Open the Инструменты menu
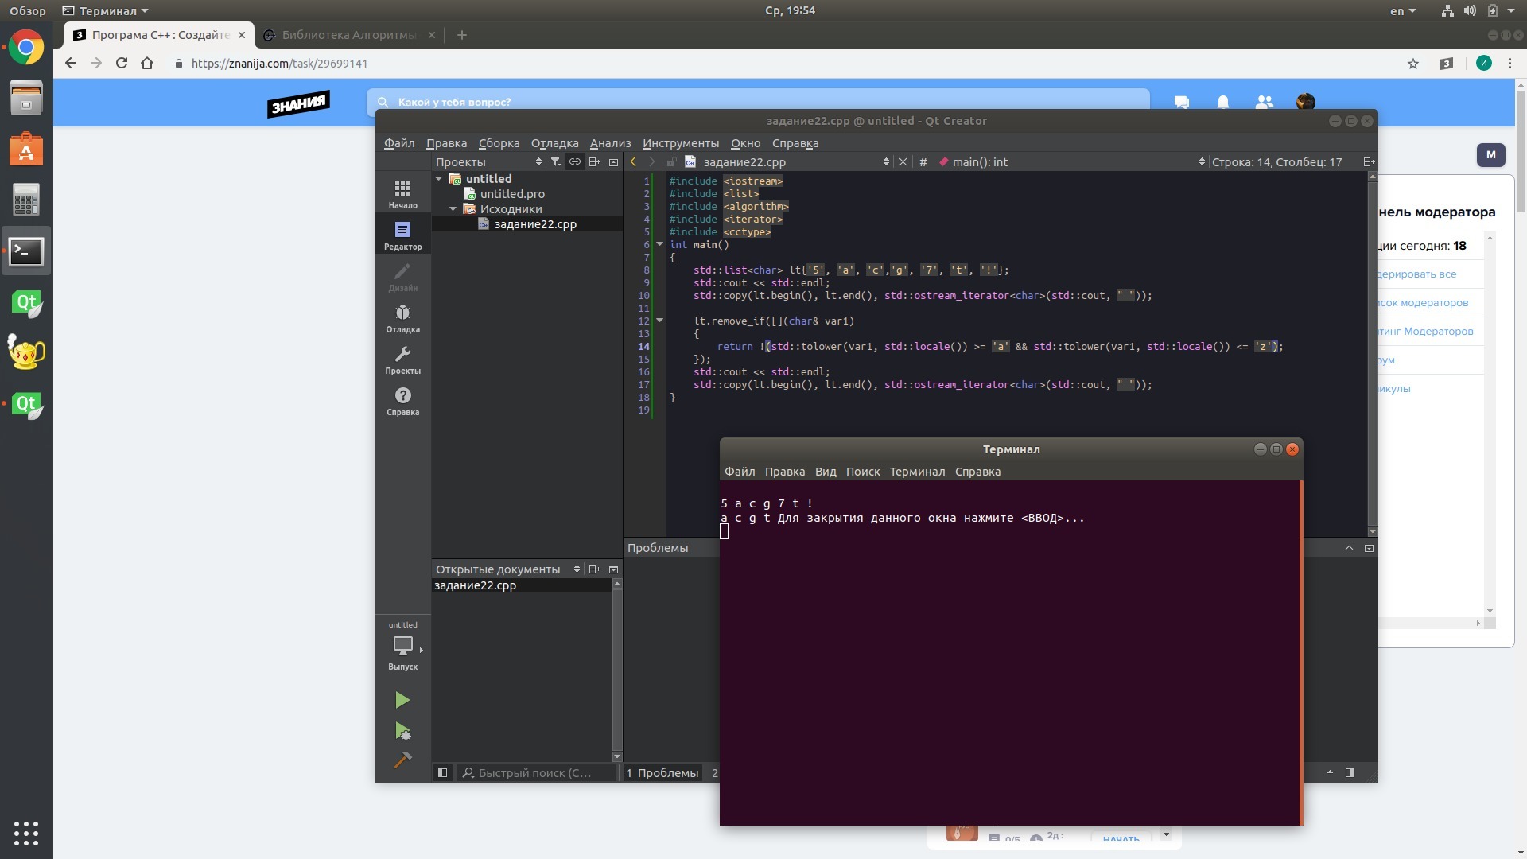Viewport: 1527px width, 859px height. [x=680, y=143]
